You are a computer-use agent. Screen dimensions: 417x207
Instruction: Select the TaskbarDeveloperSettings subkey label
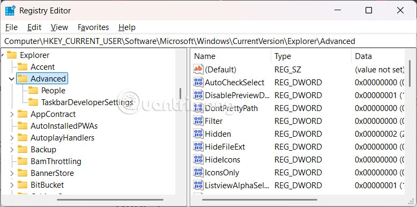[x=87, y=102]
